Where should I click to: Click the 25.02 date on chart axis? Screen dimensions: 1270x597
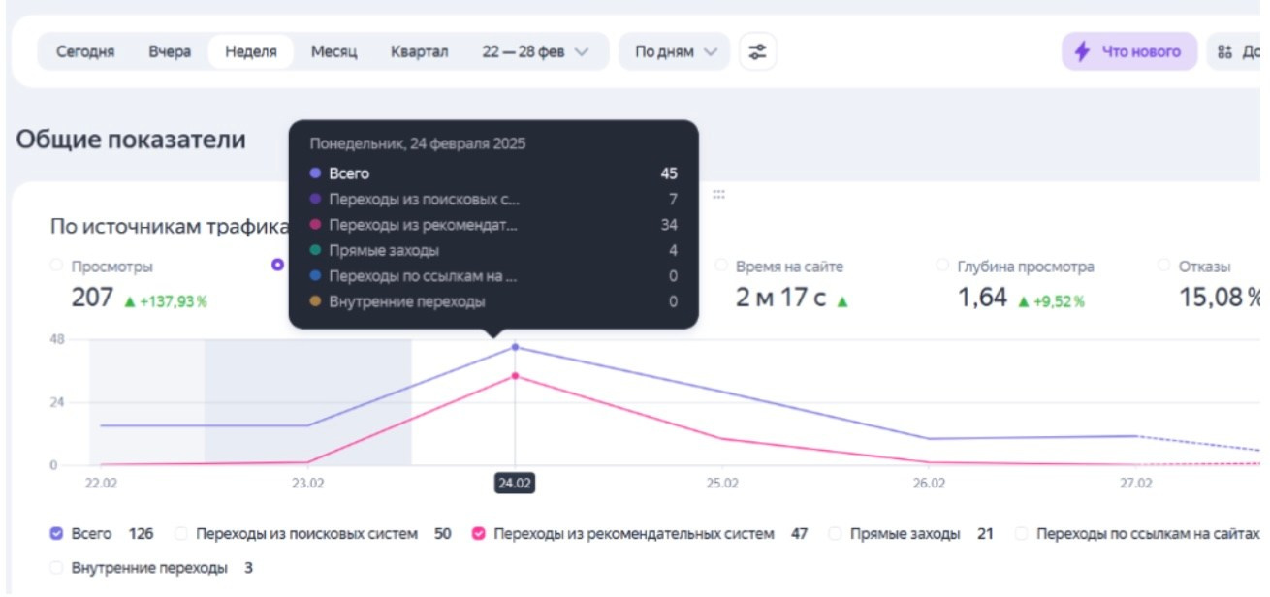click(x=721, y=483)
